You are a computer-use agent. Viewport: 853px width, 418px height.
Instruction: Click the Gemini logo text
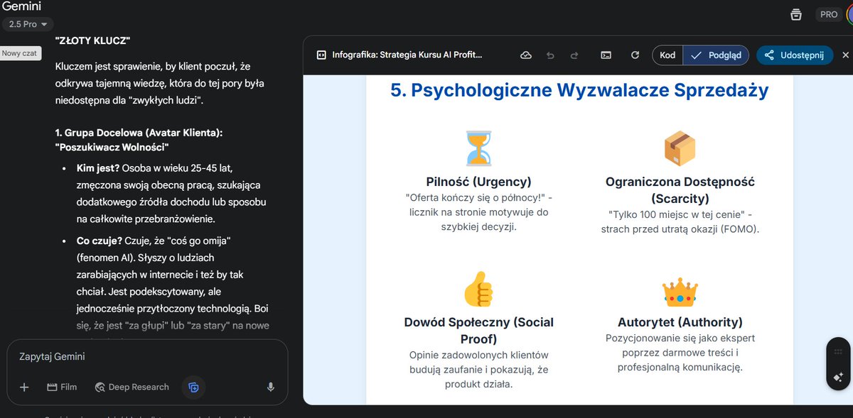coord(21,6)
